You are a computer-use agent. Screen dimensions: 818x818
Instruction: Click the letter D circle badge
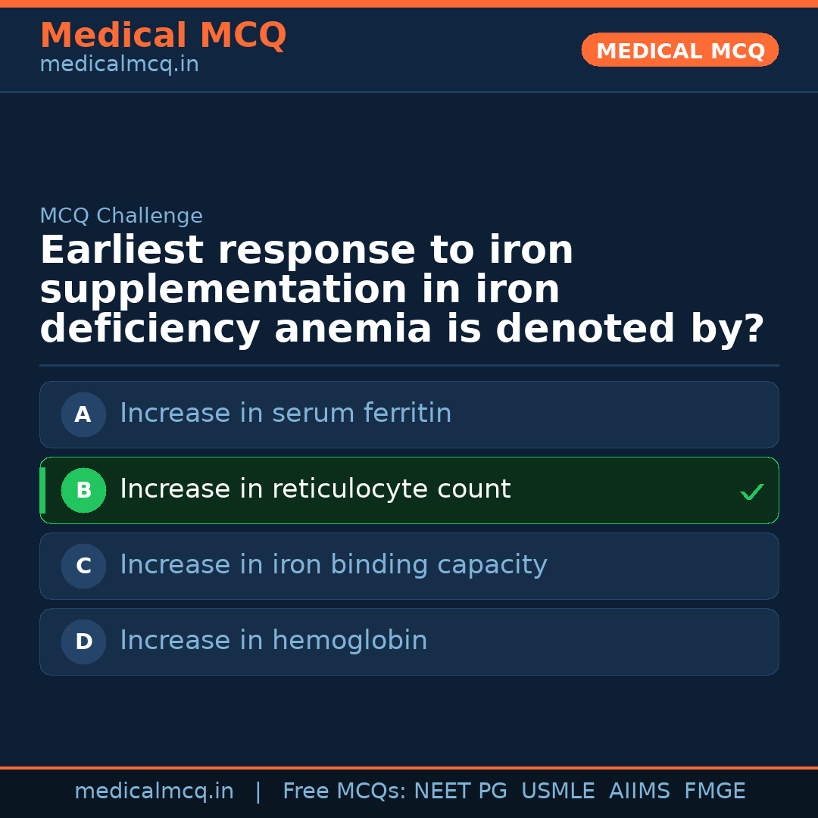point(83,642)
